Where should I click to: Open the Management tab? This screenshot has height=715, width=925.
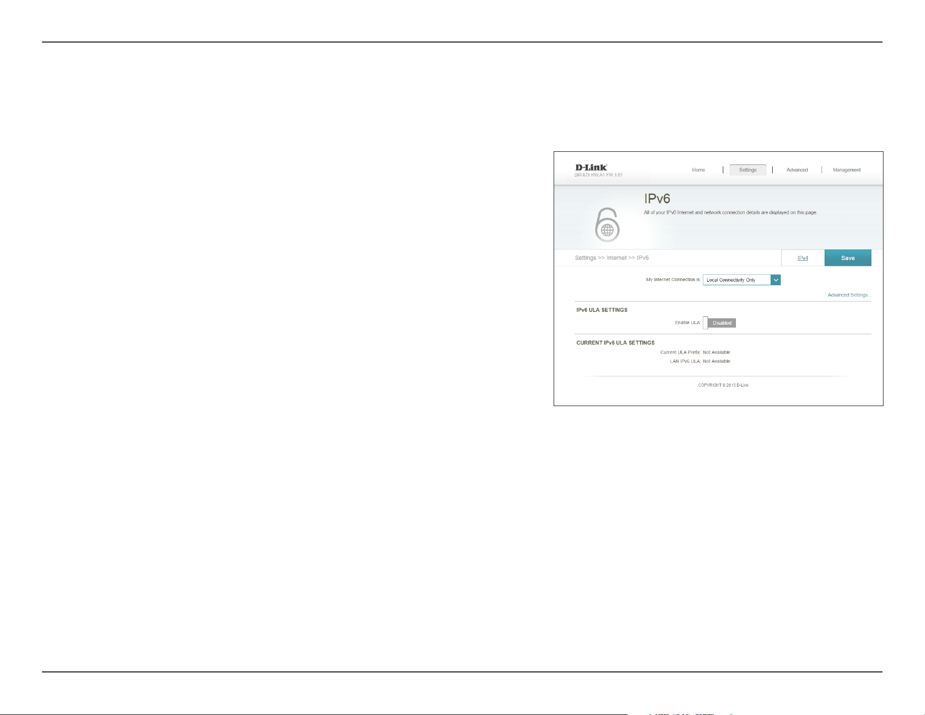(846, 170)
